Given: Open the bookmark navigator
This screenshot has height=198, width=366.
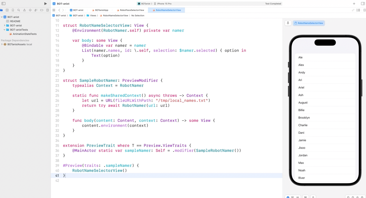Looking at the screenshot, I should tap(13, 10).
